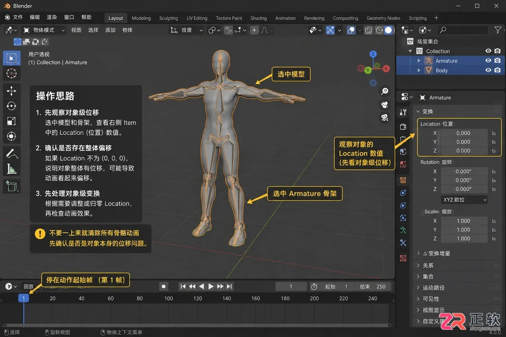Jump to the first frame
Viewport: 506px width, 337px height.
[183, 286]
